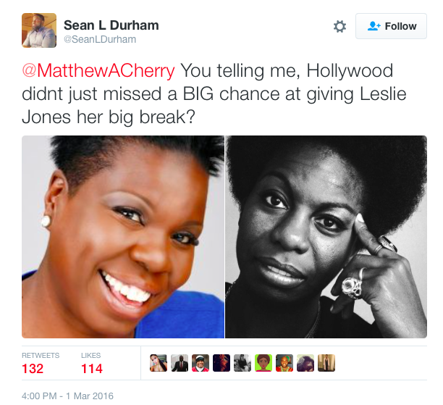
Task: Open eighth liker avatar with purple tint
Action: tap(305, 363)
